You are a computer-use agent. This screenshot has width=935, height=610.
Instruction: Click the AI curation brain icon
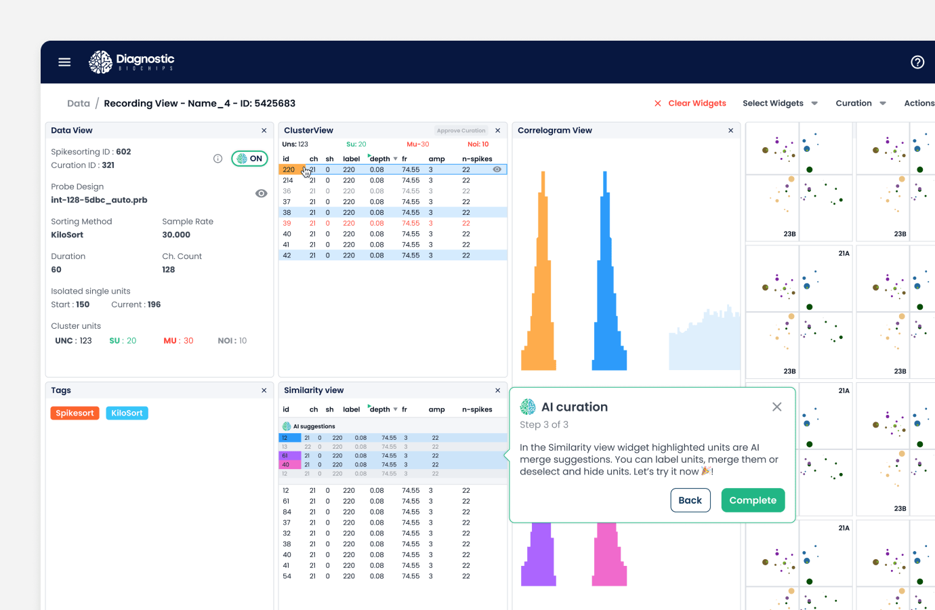point(528,407)
